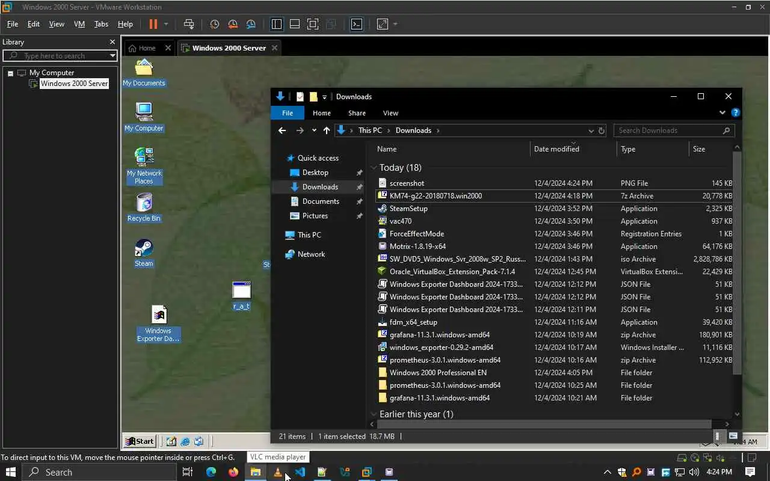Screen dimensions: 770x481
Task: Toggle the thumbnail bar in VMware
Action: tap(295, 24)
